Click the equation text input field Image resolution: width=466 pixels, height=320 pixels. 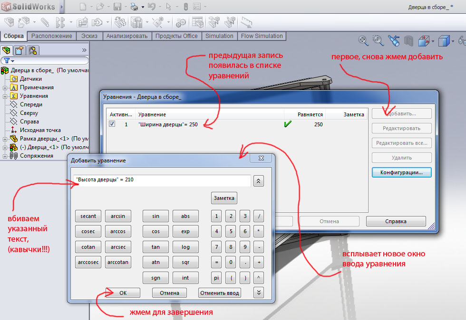click(x=162, y=181)
